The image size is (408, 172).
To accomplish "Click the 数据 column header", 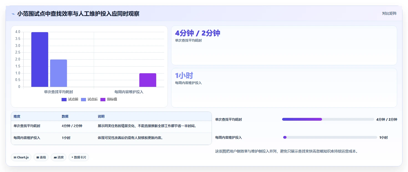I will [x=65, y=117].
